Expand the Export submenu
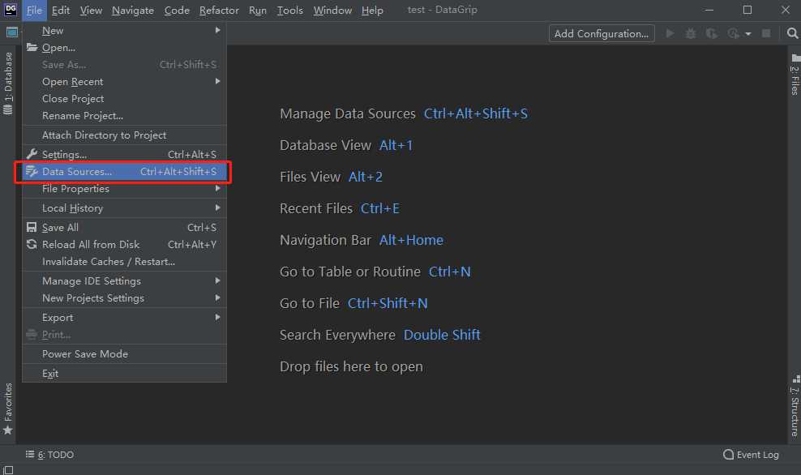This screenshot has height=475, width=801. [x=124, y=317]
